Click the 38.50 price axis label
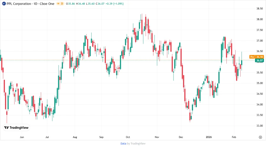The image size is (266, 147). click(259, 9)
